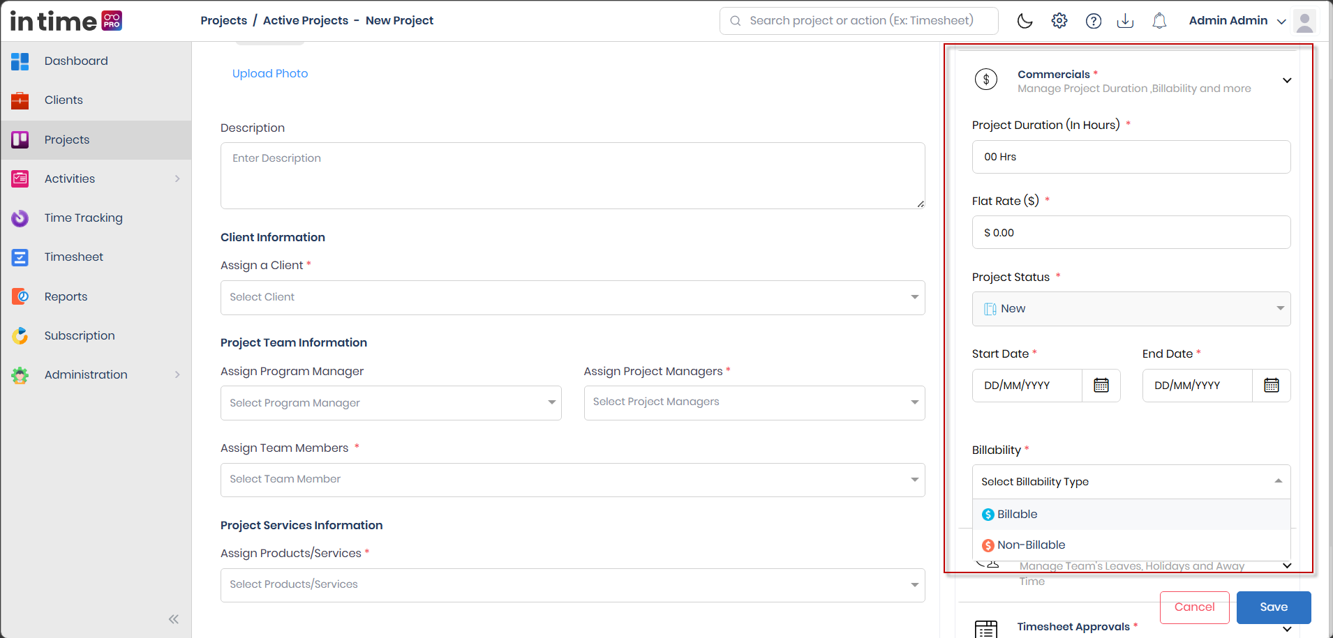Click the Time Tracking sidebar icon
Screen dimensions: 1333x638
(x=20, y=218)
